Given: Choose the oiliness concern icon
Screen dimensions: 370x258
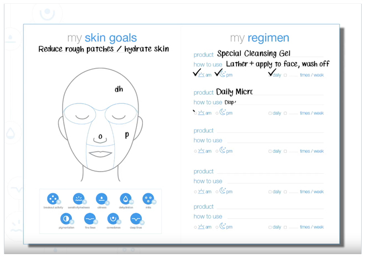Looking at the screenshot, I should click(102, 199).
